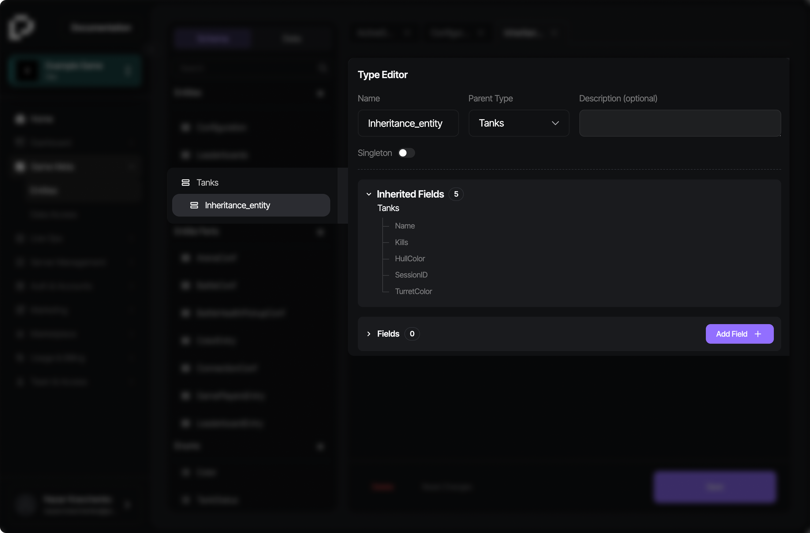The height and width of the screenshot is (533, 810).
Task: Click the Name field containing Inheritance_entity
Action: pos(408,123)
